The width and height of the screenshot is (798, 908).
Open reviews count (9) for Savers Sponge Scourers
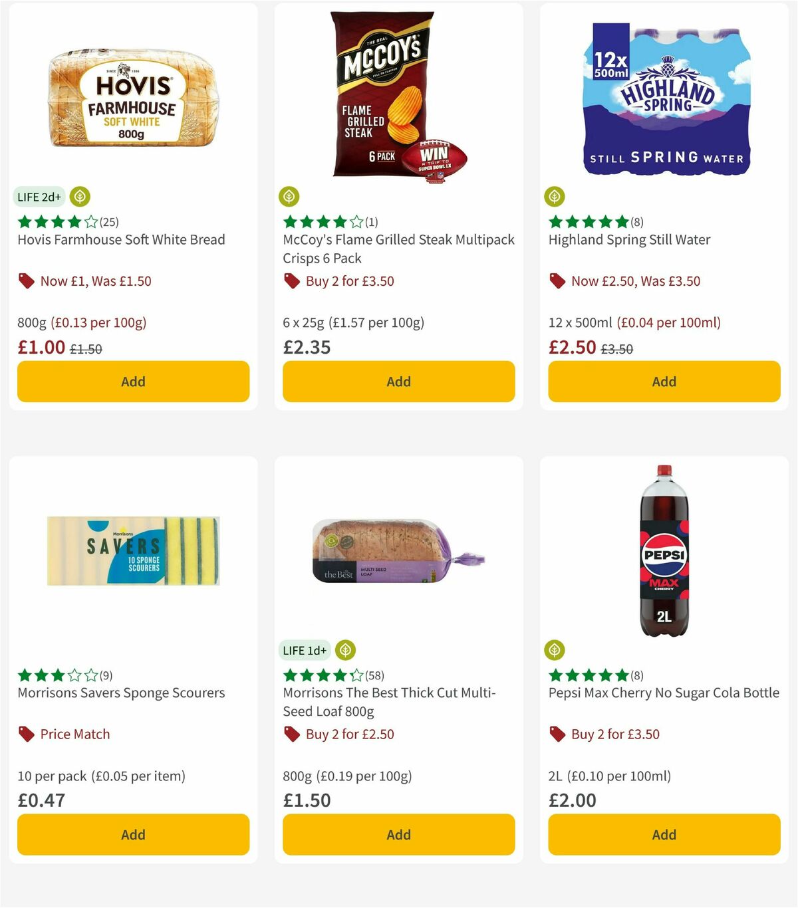(104, 675)
